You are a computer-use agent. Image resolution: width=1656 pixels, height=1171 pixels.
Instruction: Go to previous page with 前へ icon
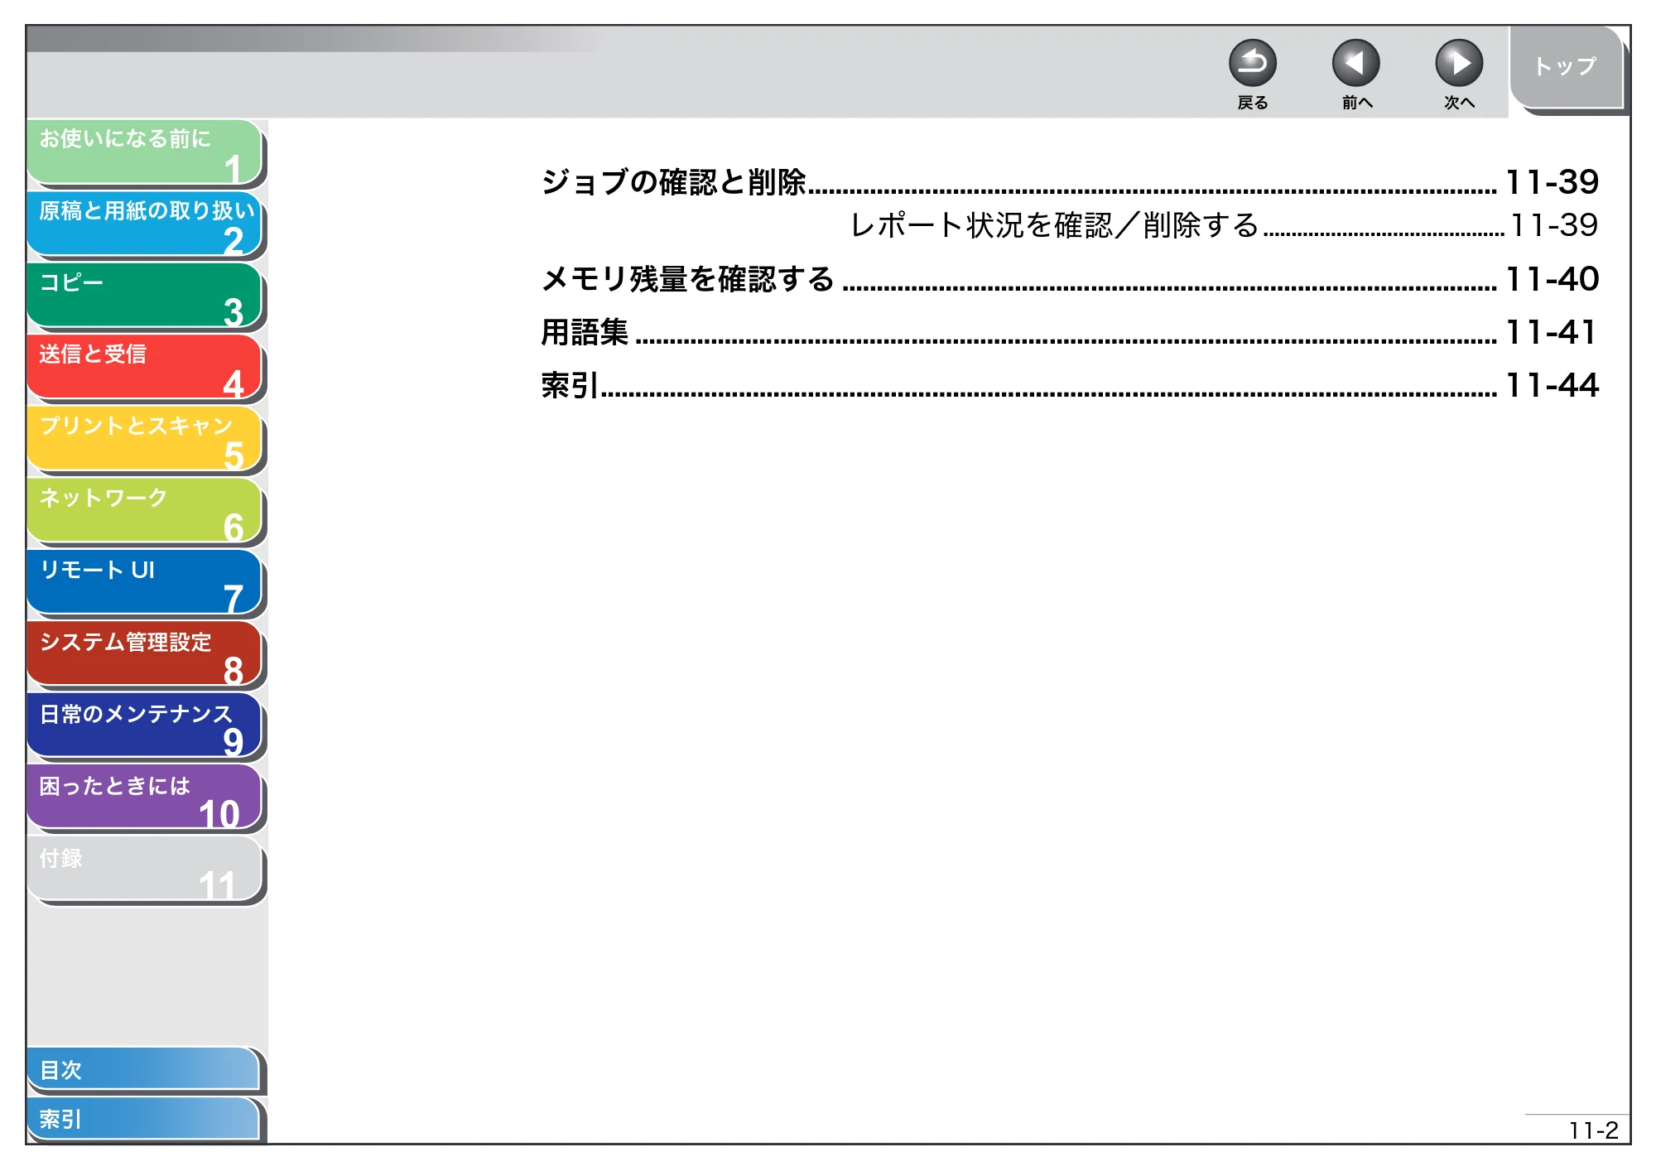[x=1355, y=63]
